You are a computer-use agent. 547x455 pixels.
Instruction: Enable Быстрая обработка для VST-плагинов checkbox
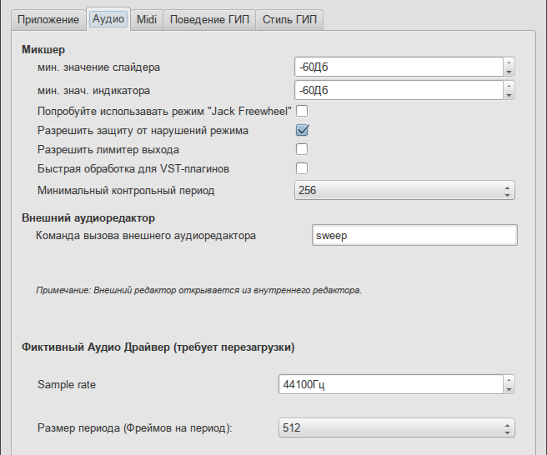click(x=302, y=169)
